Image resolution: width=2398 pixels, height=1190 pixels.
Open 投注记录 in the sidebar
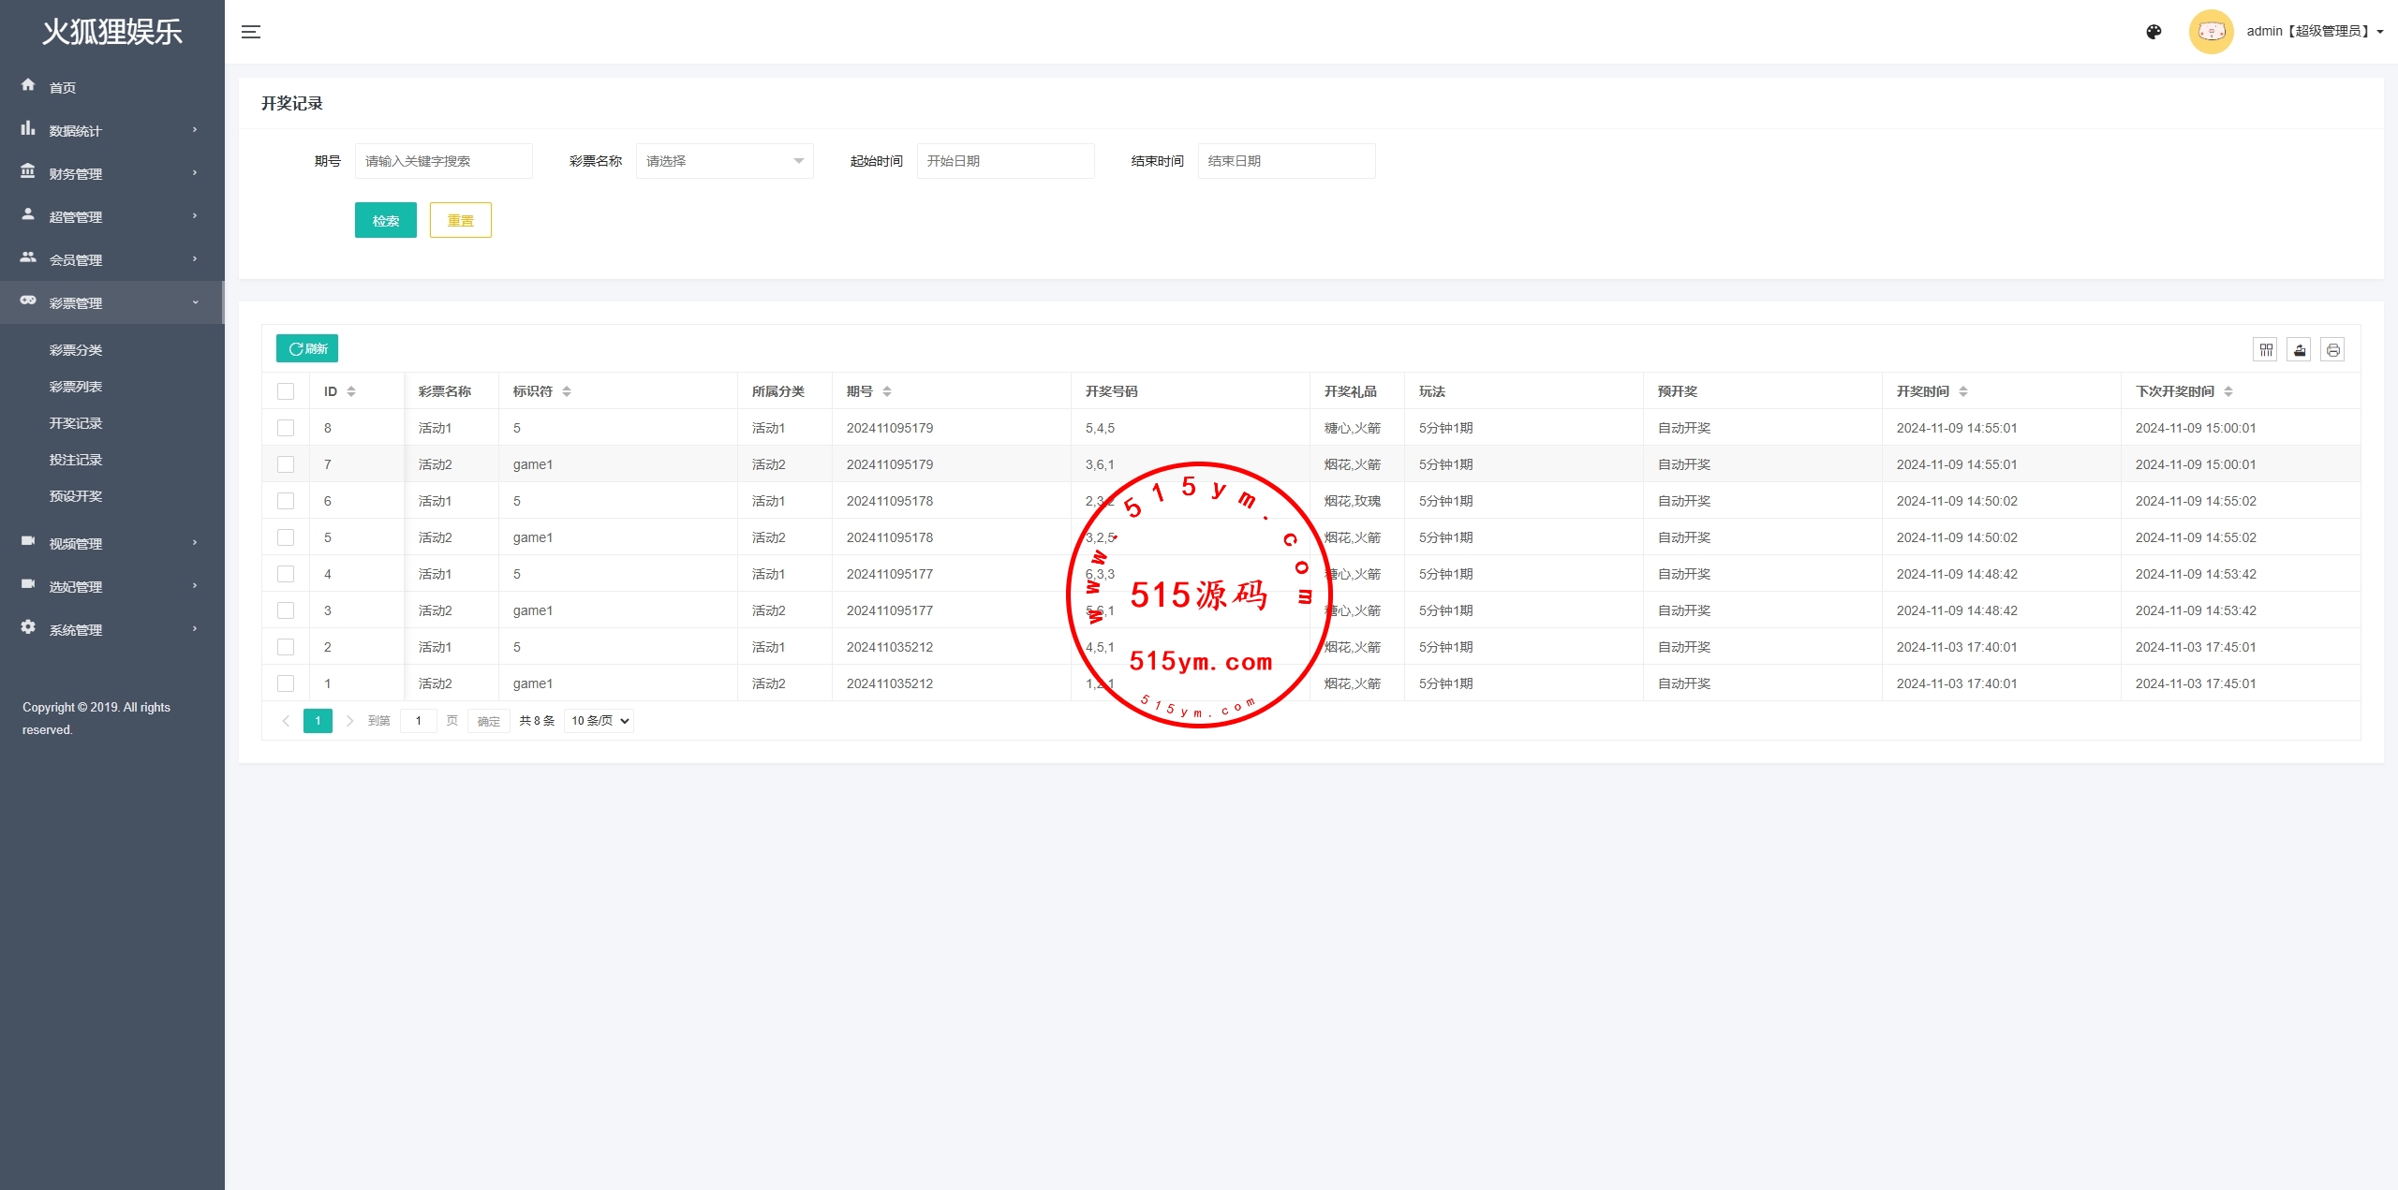tap(76, 460)
